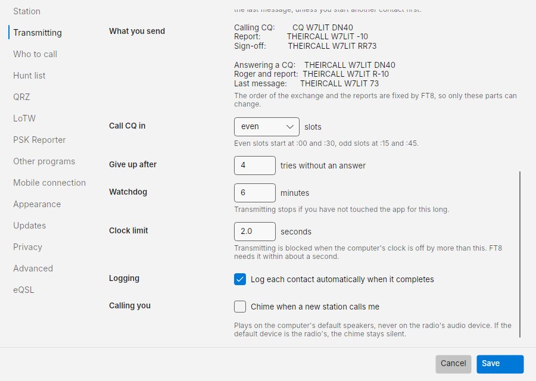536x381 pixels.
Task: Click 'Even slots start at :00' hint text
Action: click(x=326, y=143)
